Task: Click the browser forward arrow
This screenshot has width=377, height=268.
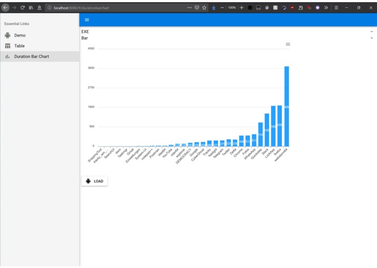Action: coord(14,8)
